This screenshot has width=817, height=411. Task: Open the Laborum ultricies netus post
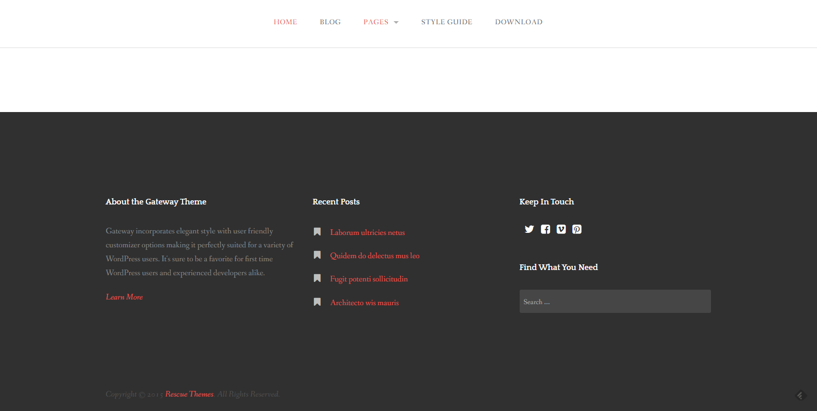pos(367,232)
